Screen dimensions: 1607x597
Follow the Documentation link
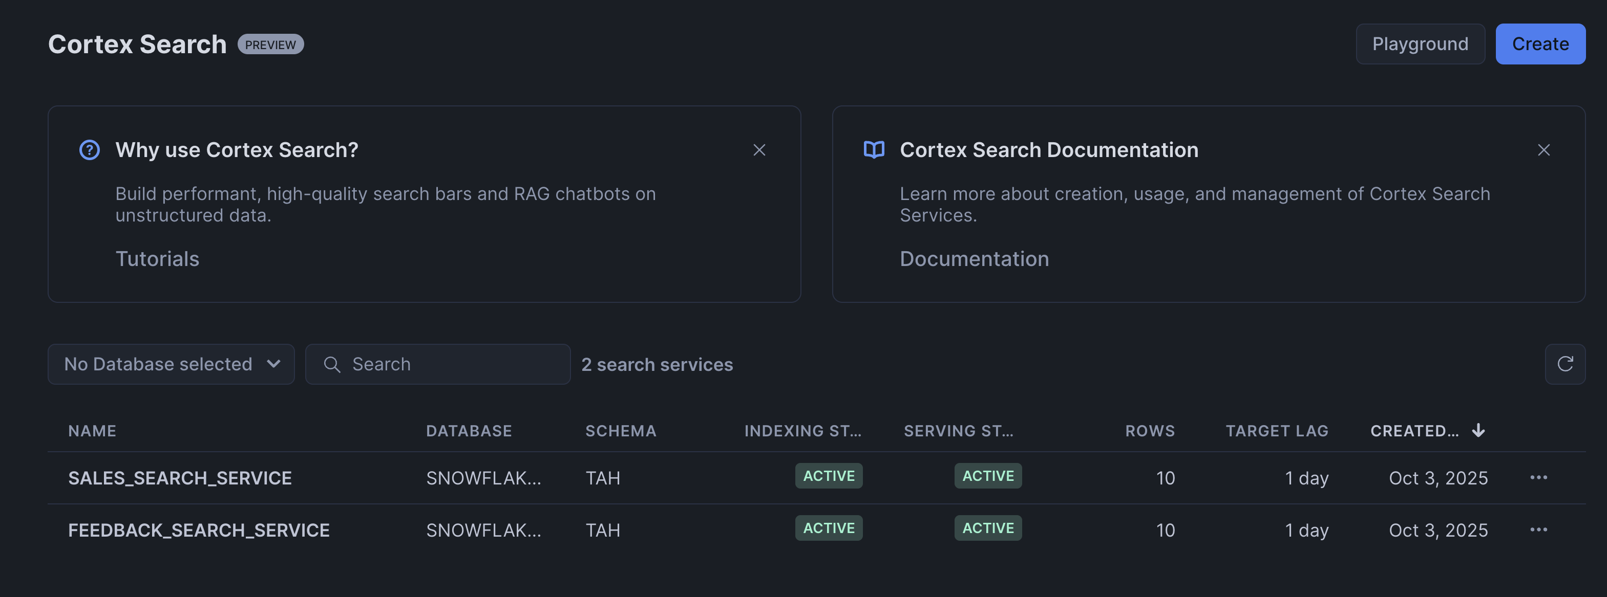point(974,259)
